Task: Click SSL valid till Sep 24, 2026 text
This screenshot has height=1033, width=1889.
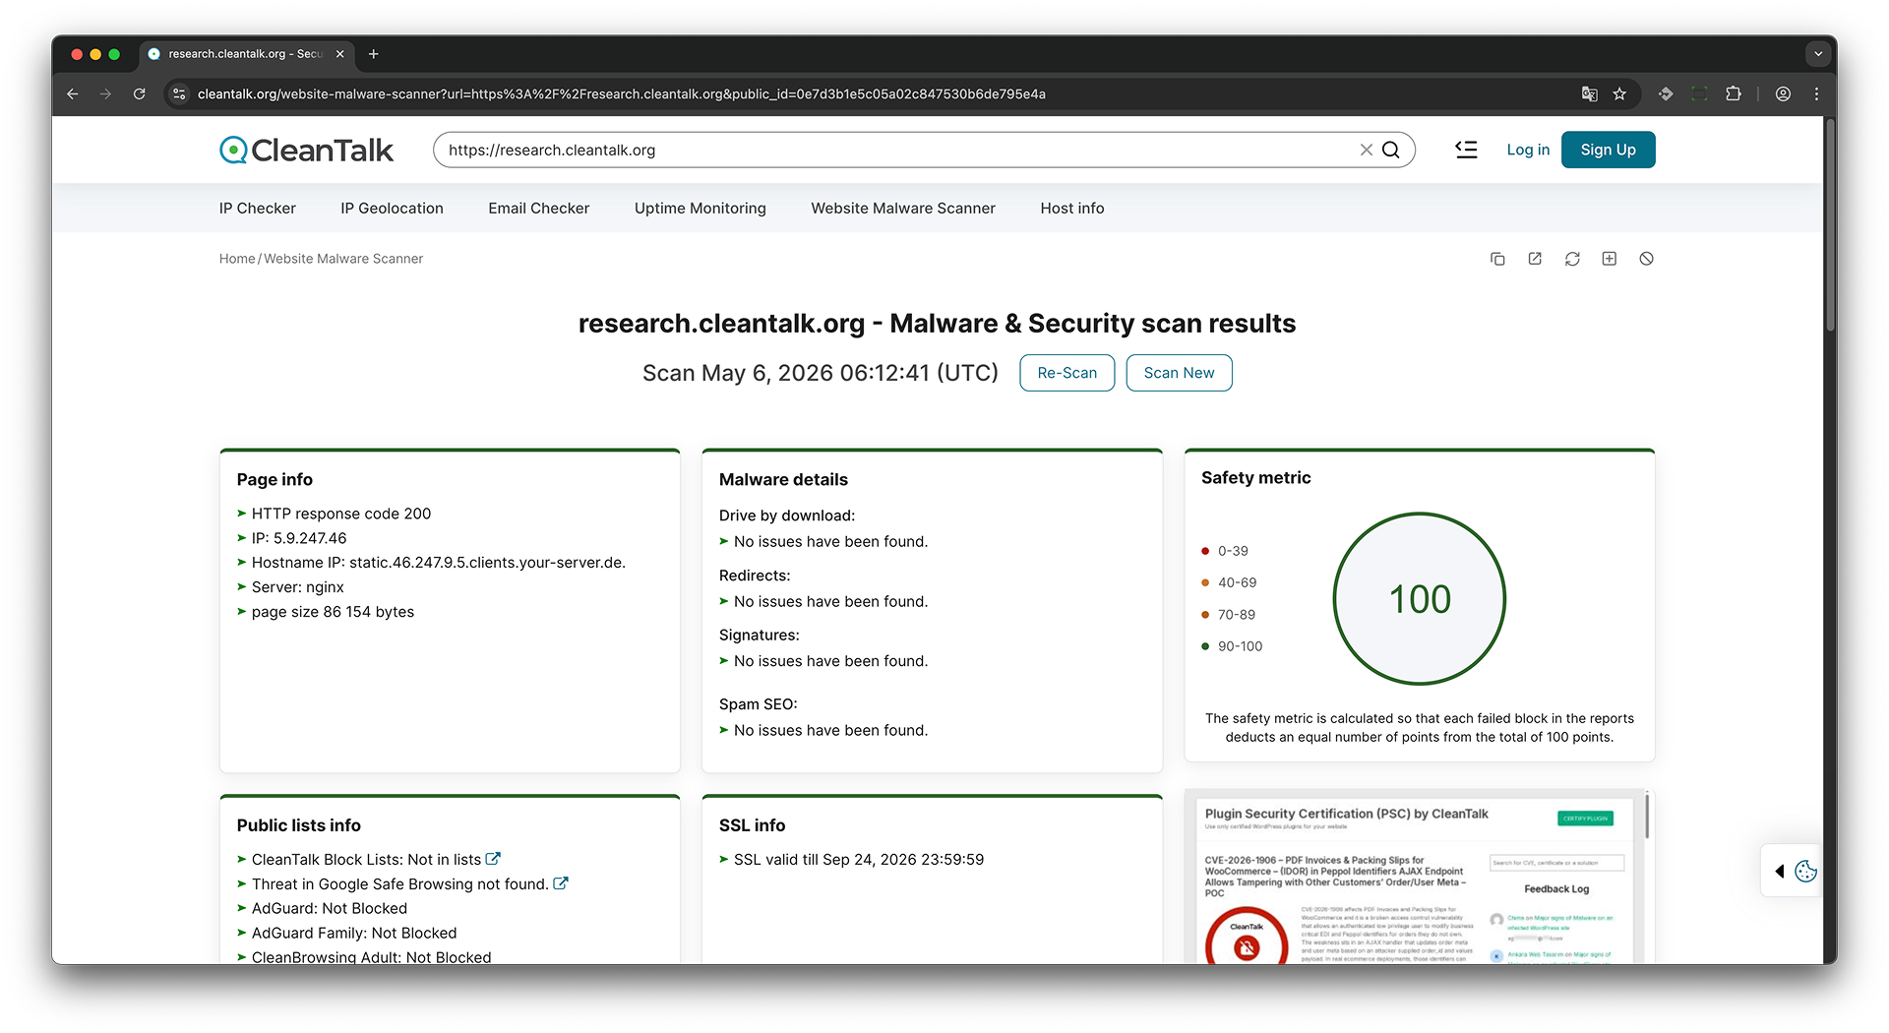Action: pyautogui.click(x=859, y=859)
